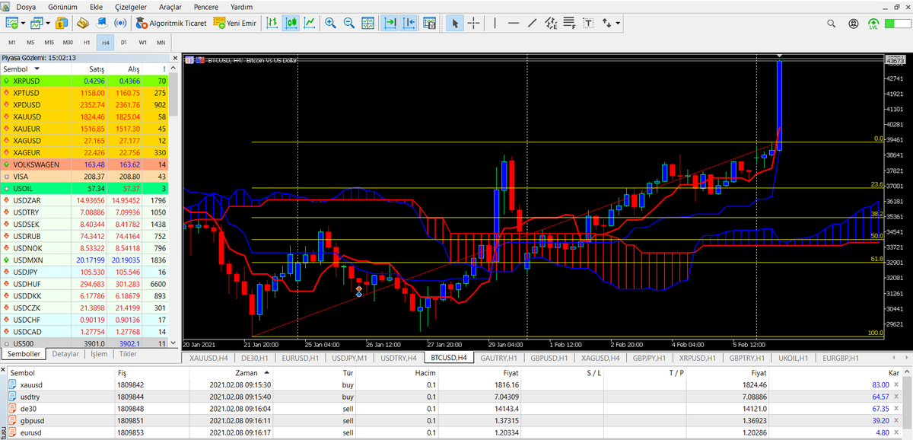Viewport: 913px width, 440px height.
Task: Open the Tikler tab in Market Watch
Action: coord(129,354)
